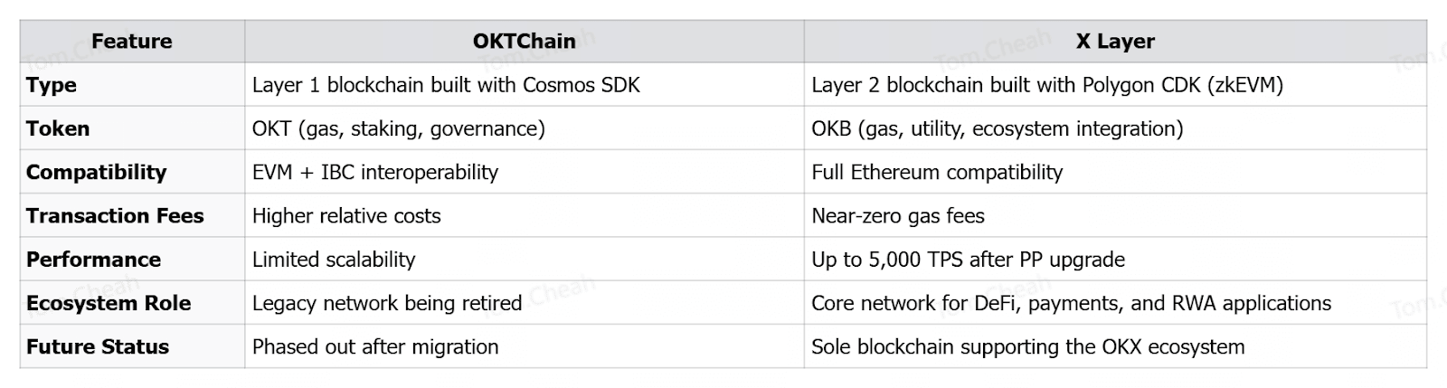Select the Up to 5,000 TPS cell
1447x388 pixels.
tap(968, 260)
